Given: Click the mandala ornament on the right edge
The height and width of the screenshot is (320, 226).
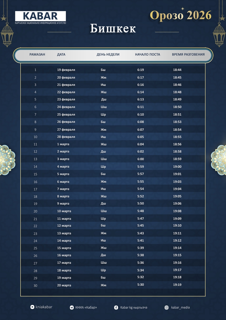Looking at the screenshot, I should 220,160.
